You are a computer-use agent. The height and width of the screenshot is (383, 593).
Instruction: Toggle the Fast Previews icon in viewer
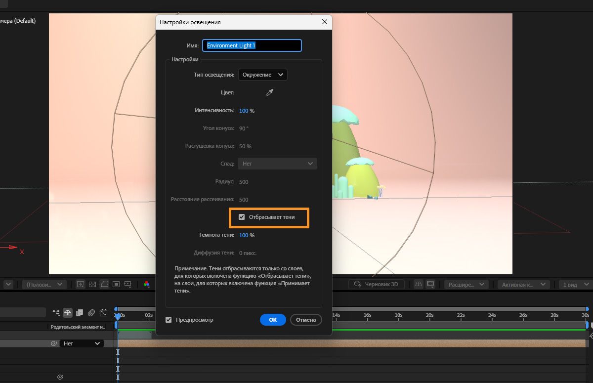81,284
